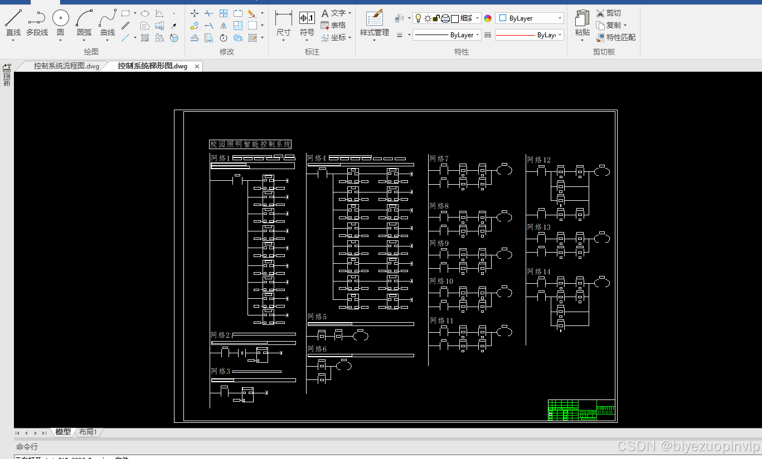Activate the move tool in 修改 panel
The width and height of the screenshot is (762, 459).
click(195, 13)
